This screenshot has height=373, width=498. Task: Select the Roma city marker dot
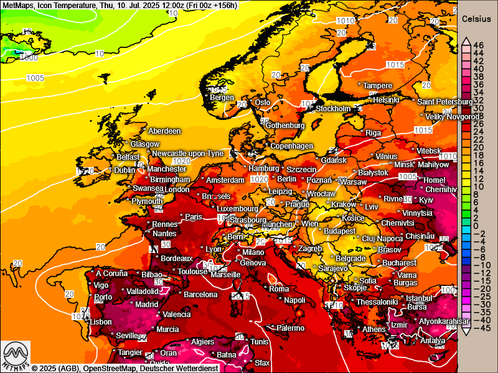coord(266,288)
